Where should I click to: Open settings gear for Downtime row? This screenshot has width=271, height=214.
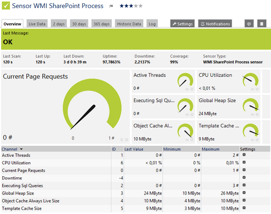pos(244,177)
